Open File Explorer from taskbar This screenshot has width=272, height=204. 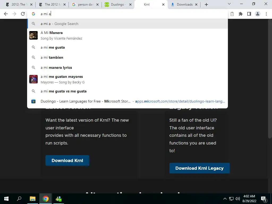click(x=32, y=199)
